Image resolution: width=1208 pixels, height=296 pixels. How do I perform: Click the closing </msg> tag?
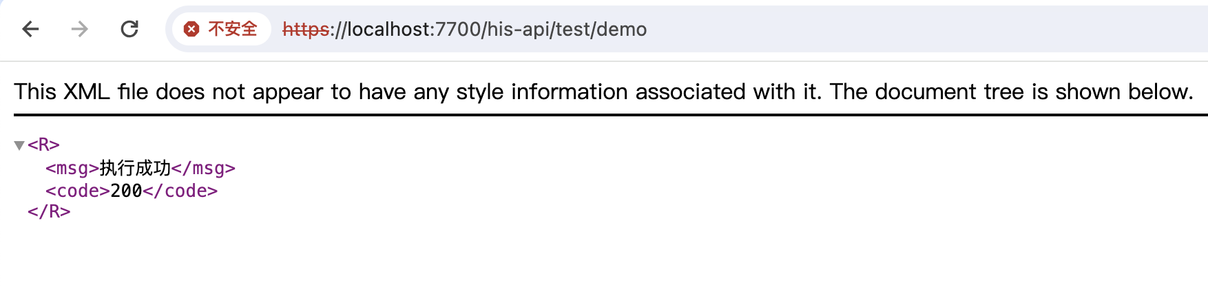click(203, 168)
